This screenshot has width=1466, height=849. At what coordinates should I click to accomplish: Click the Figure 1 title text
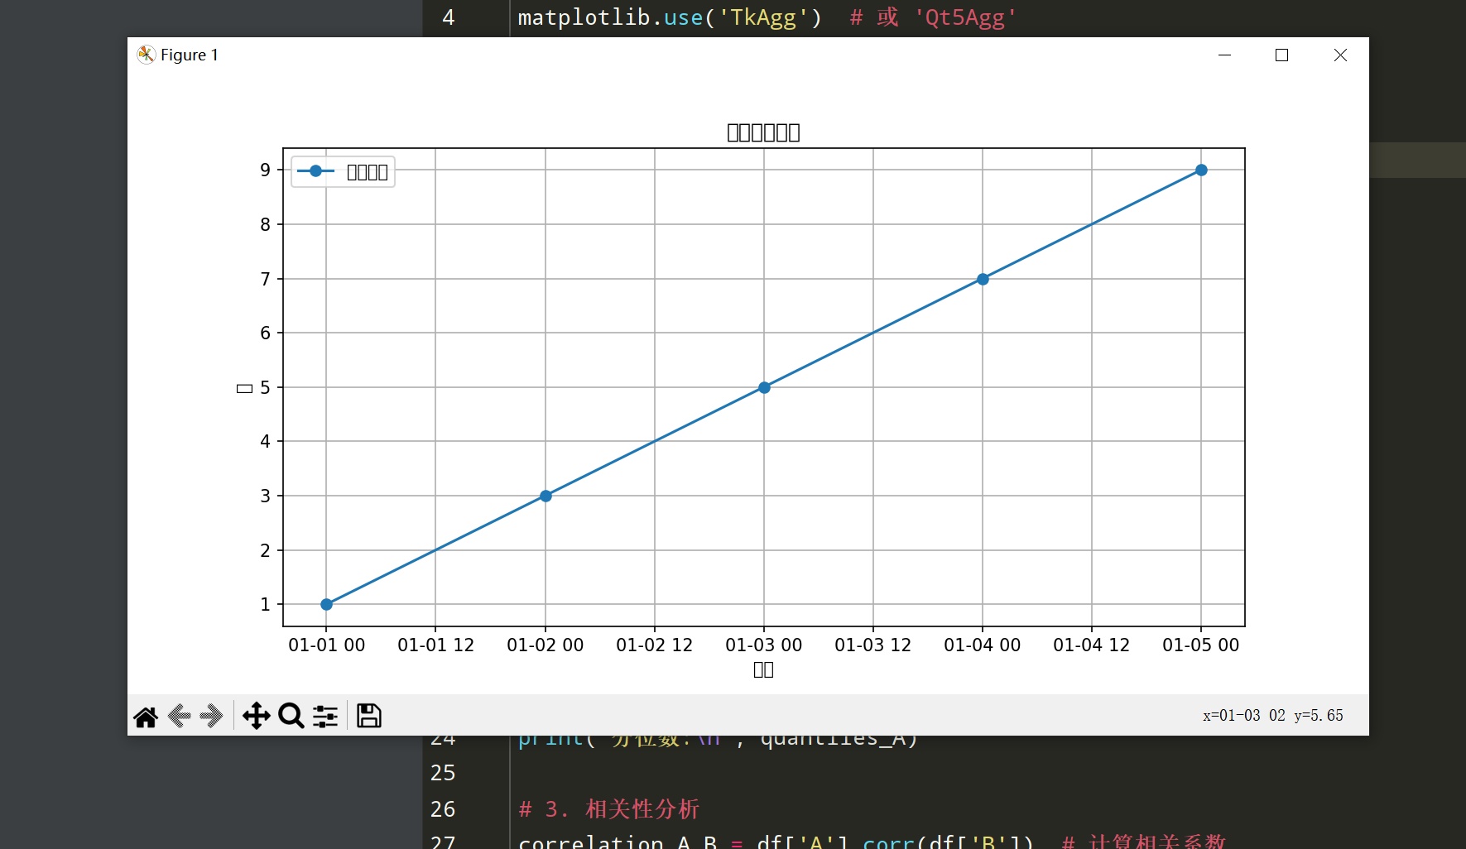tap(190, 55)
